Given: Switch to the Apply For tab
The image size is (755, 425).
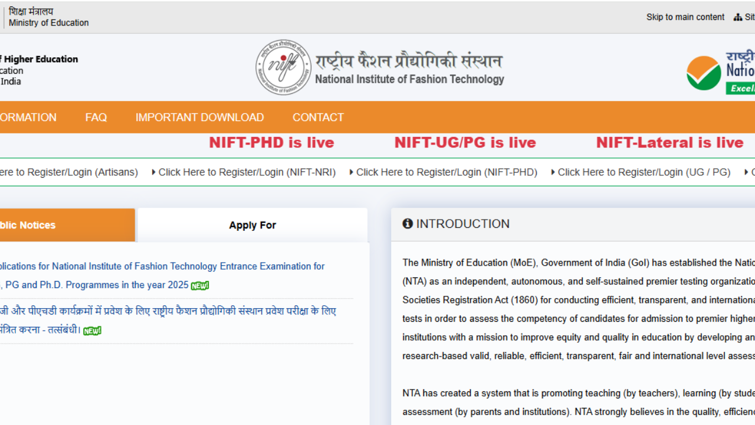Looking at the screenshot, I should (x=252, y=225).
